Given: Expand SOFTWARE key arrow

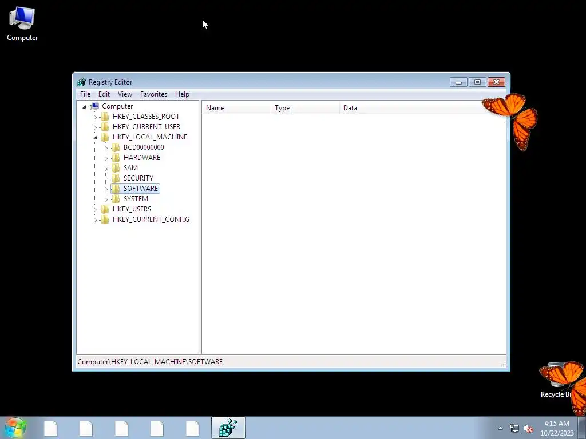Looking at the screenshot, I should tap(106, 189).
